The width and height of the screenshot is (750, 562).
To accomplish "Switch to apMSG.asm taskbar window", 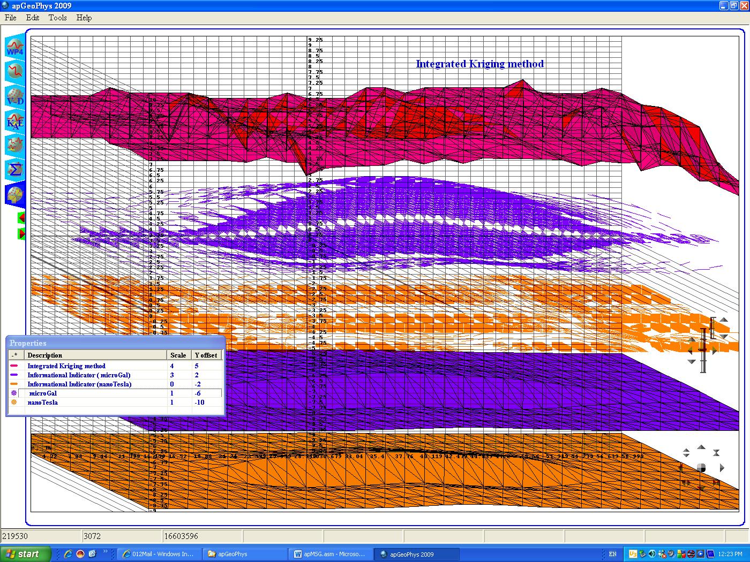I will click(x=329, y=554).
